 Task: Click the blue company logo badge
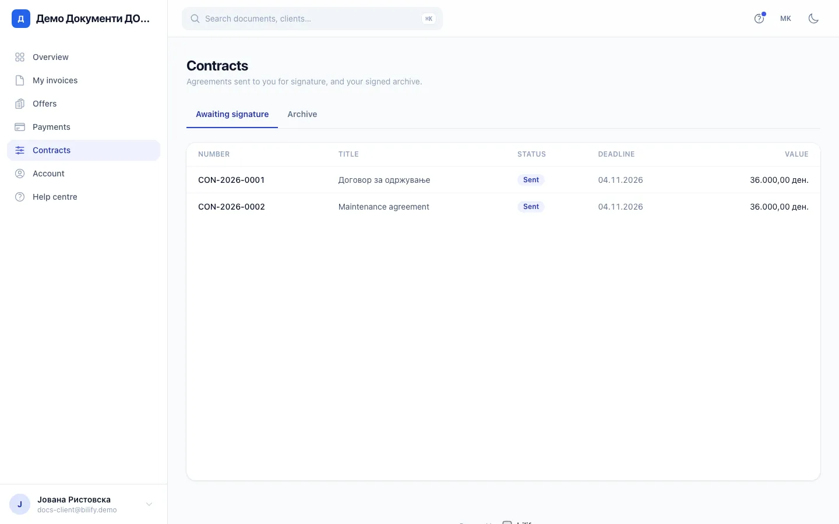(x=21, y=19)
